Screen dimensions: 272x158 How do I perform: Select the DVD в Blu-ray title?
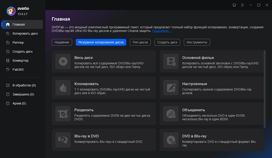pos(194,136)
